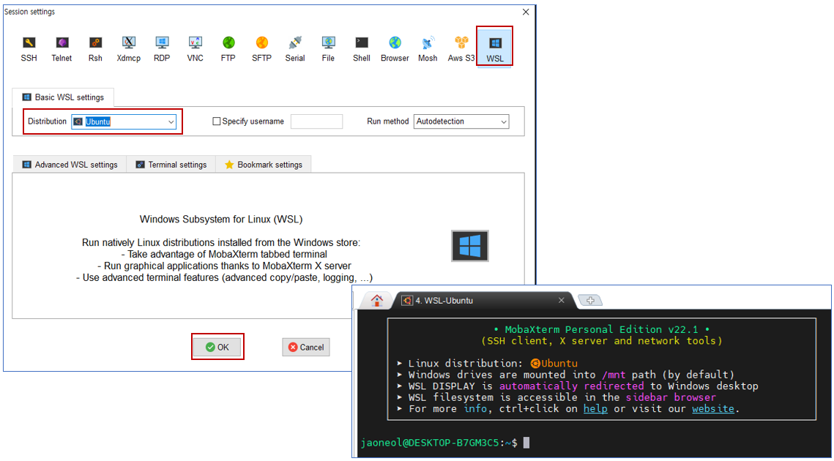Image resolution: width=834 pixels, height=461 pixels.
Task: Open the Distribution dropdown
Action: click(124, 121)
